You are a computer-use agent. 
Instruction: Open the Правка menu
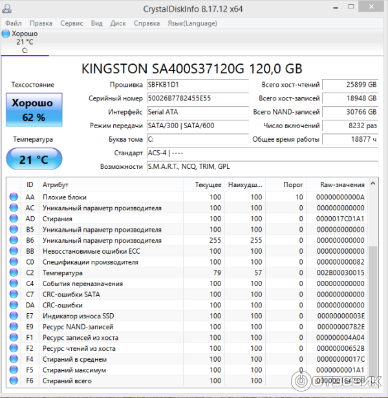coord(41,23)
